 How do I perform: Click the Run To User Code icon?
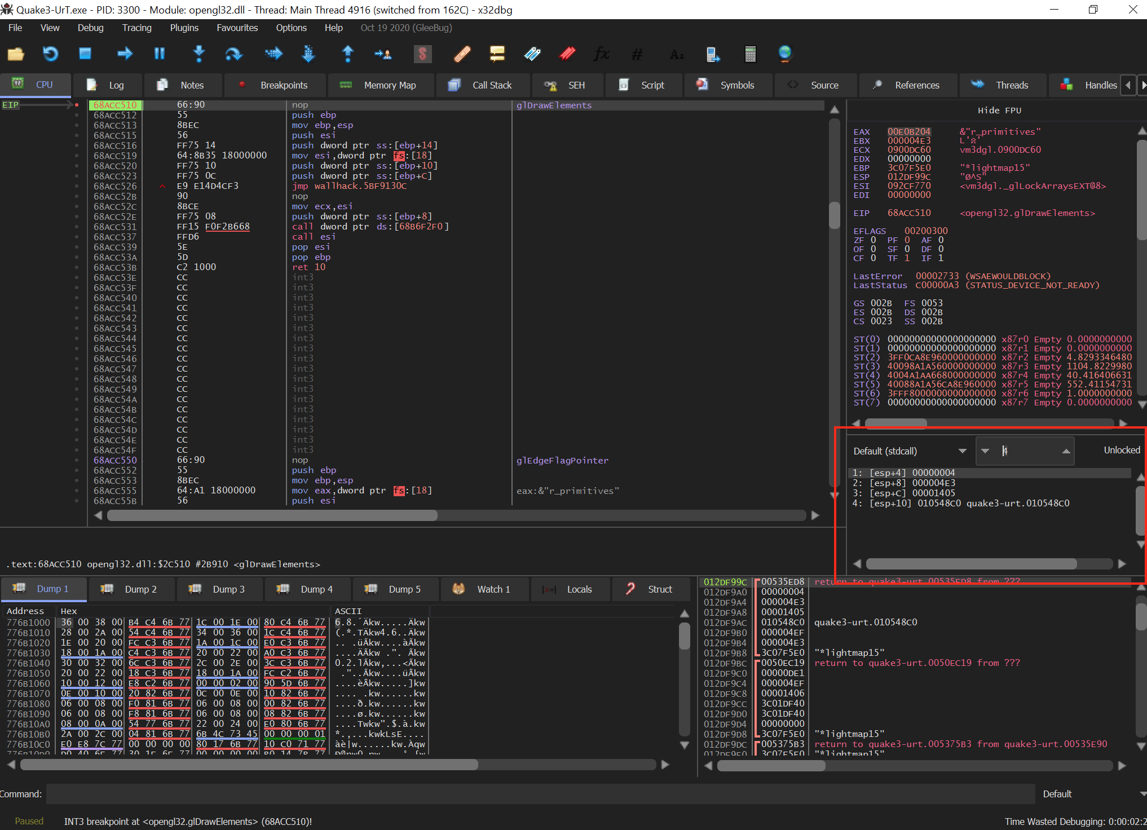(383, 54)
